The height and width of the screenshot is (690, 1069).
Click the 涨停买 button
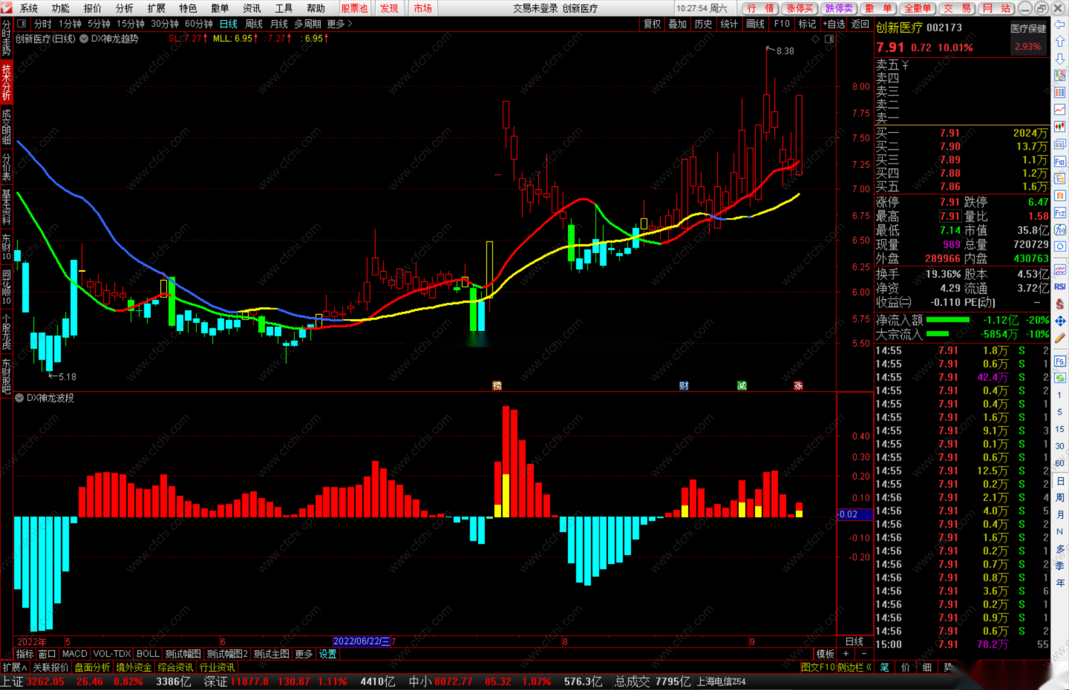click(800, 8)
